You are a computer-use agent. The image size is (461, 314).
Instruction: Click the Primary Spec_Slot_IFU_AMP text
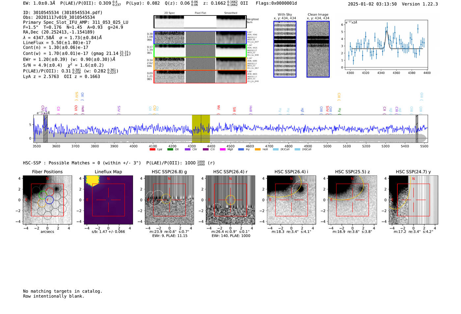pyautogui.click(x=76, y=22)
